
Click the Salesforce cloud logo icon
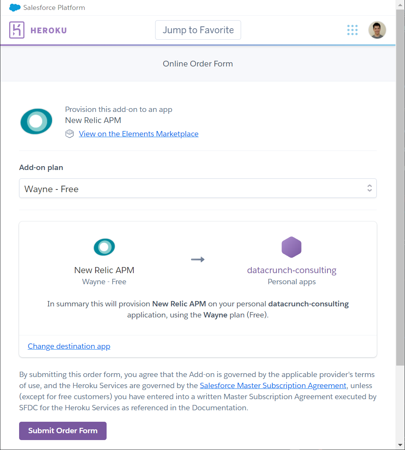[x=15, y=8]
